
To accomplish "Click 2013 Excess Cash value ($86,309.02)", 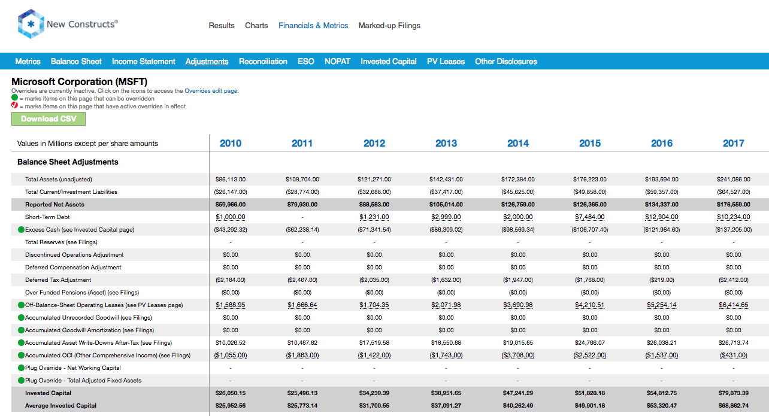I will pyautogui.click(x=446, y=229).
